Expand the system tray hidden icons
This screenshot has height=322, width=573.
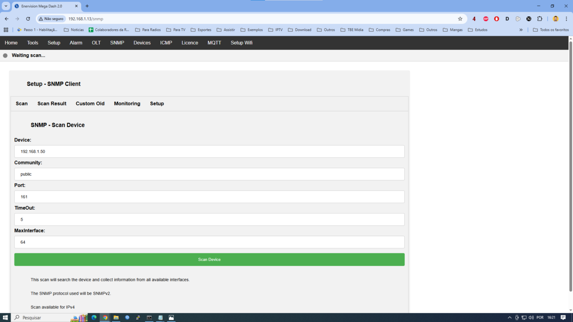tap(510, 318)
